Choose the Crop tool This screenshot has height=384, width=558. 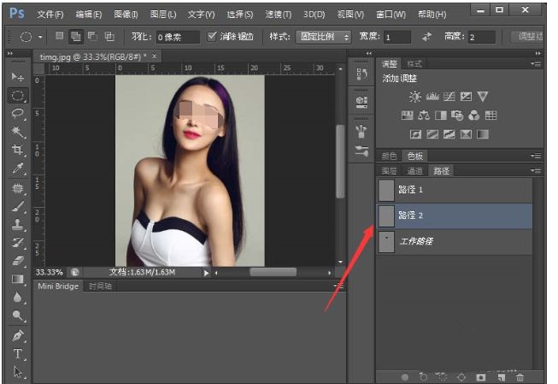17,150
